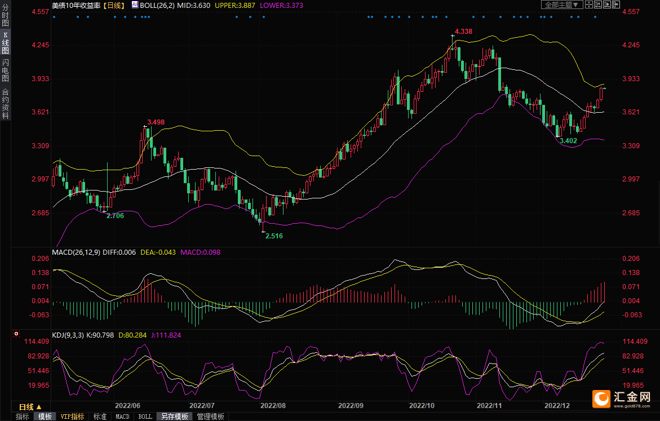This screenshot has width=660, height=421.
Task: Click the 4.338 high price marker
Action: [x=463, y=32]
